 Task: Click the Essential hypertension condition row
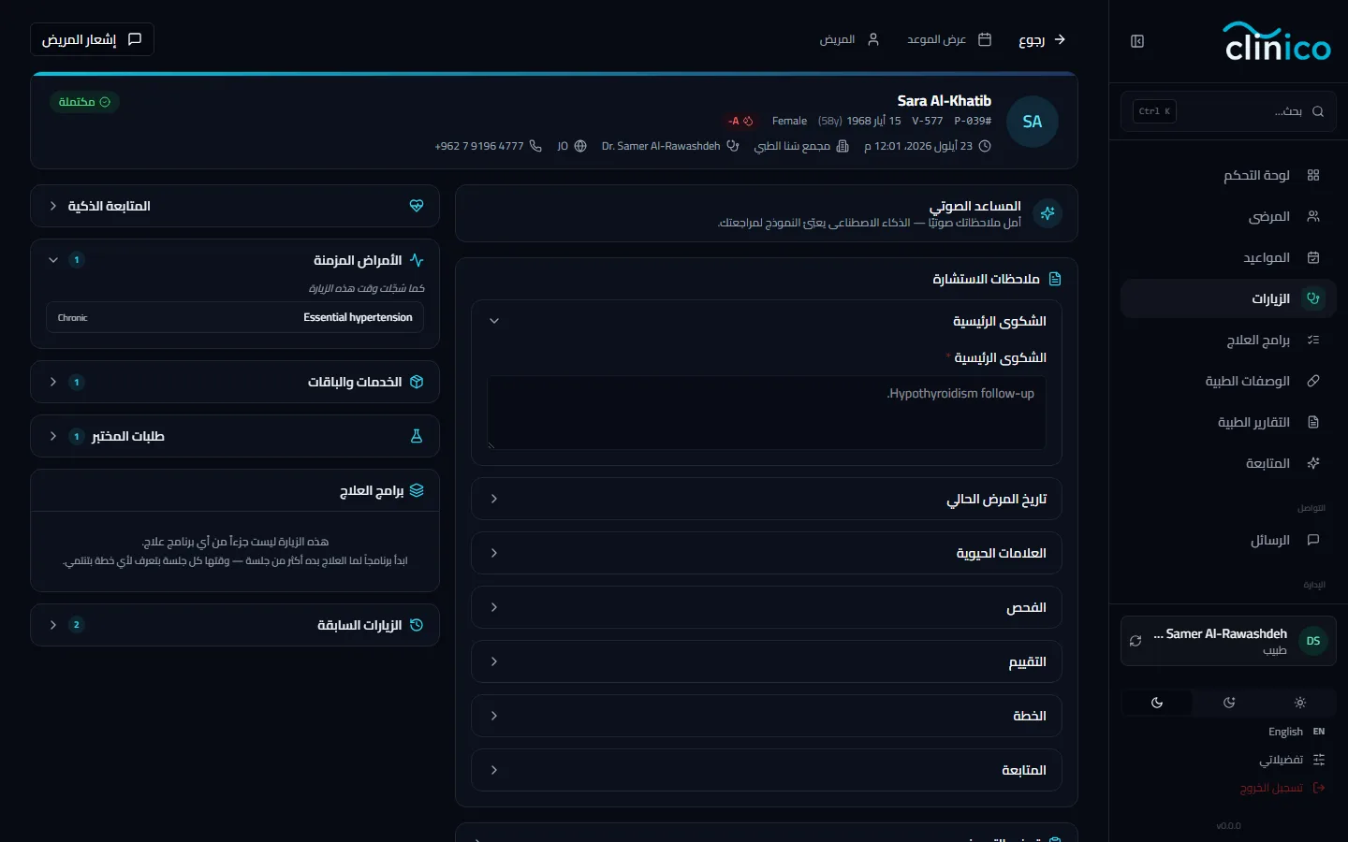click(x=235, y=317)
